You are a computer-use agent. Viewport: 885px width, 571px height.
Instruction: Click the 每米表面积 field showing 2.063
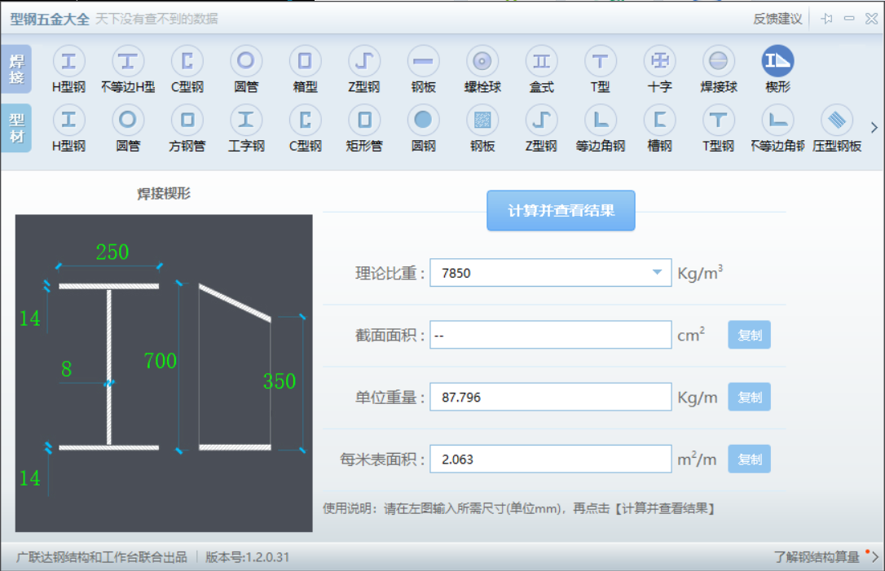pyautogui.click(x=550, y=459)
